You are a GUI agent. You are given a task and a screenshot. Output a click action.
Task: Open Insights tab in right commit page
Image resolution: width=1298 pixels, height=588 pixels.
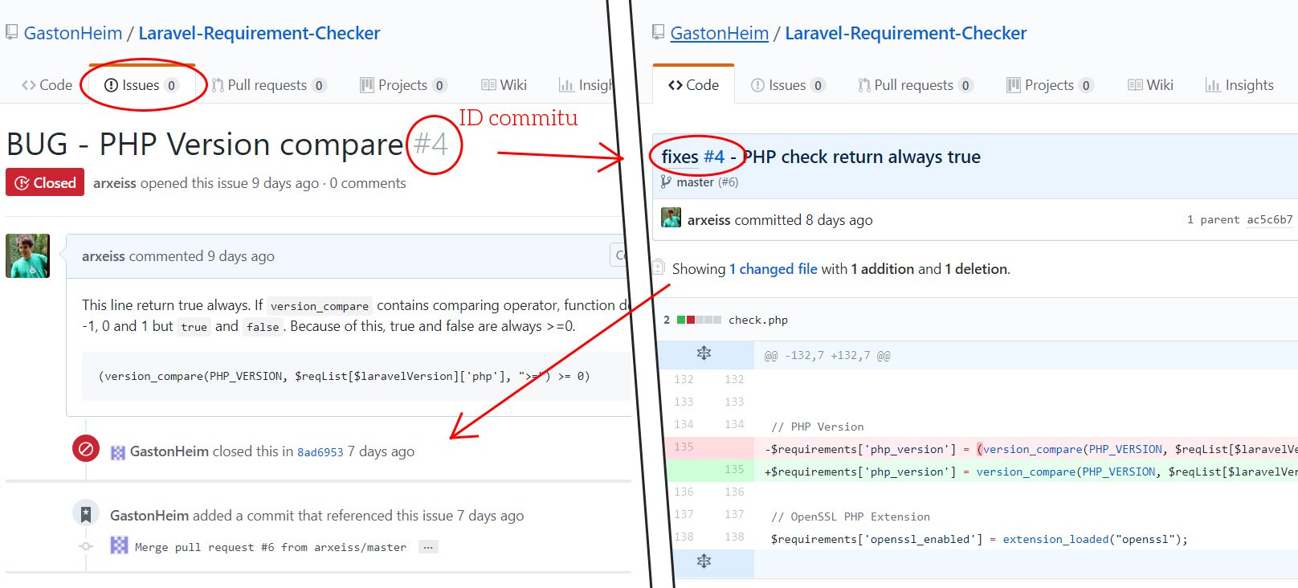click(1239, 85)
